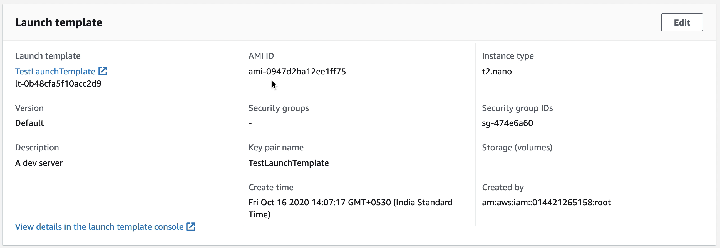The width and height of the screenshot is (720, 248).
Task: Click the Security groups label
Action: click(x=278, y=108)
